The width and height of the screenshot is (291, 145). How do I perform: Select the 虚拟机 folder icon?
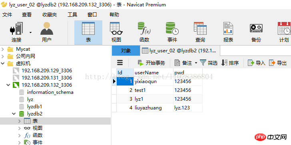[10, 64]
